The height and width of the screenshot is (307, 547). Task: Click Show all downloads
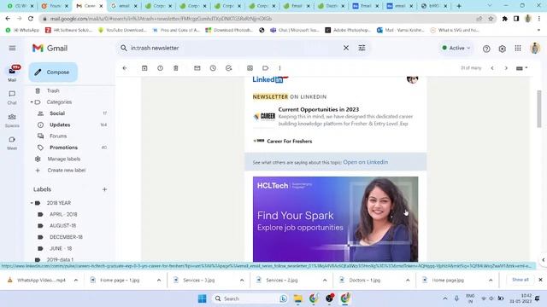tap(520, 280)
